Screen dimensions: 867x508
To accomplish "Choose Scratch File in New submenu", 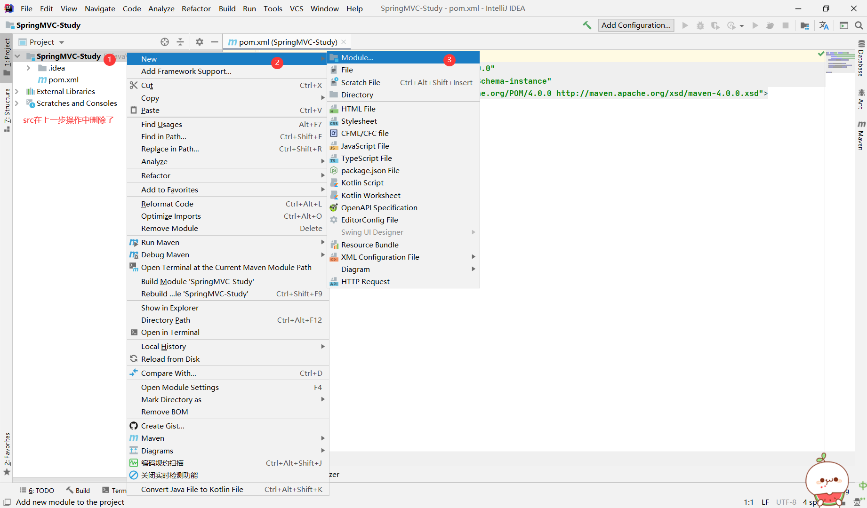I will click(x=403, y=82).
